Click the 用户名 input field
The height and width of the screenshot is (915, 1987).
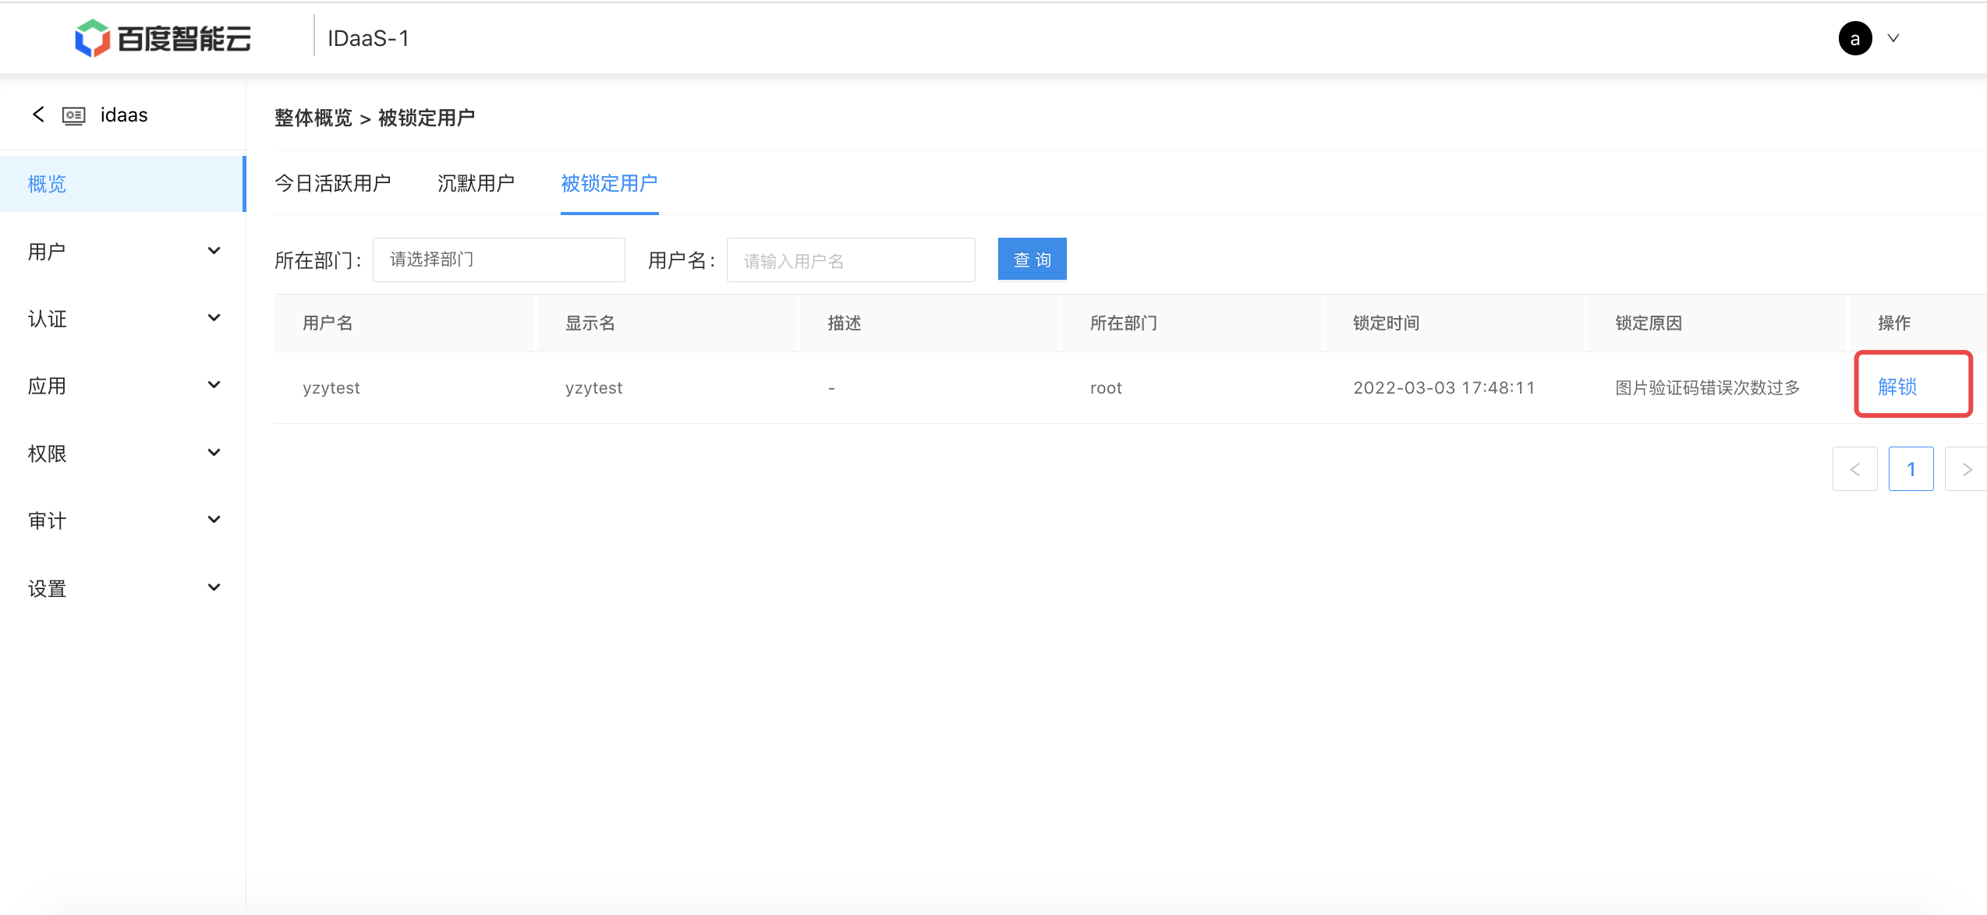tap(850, 260)
